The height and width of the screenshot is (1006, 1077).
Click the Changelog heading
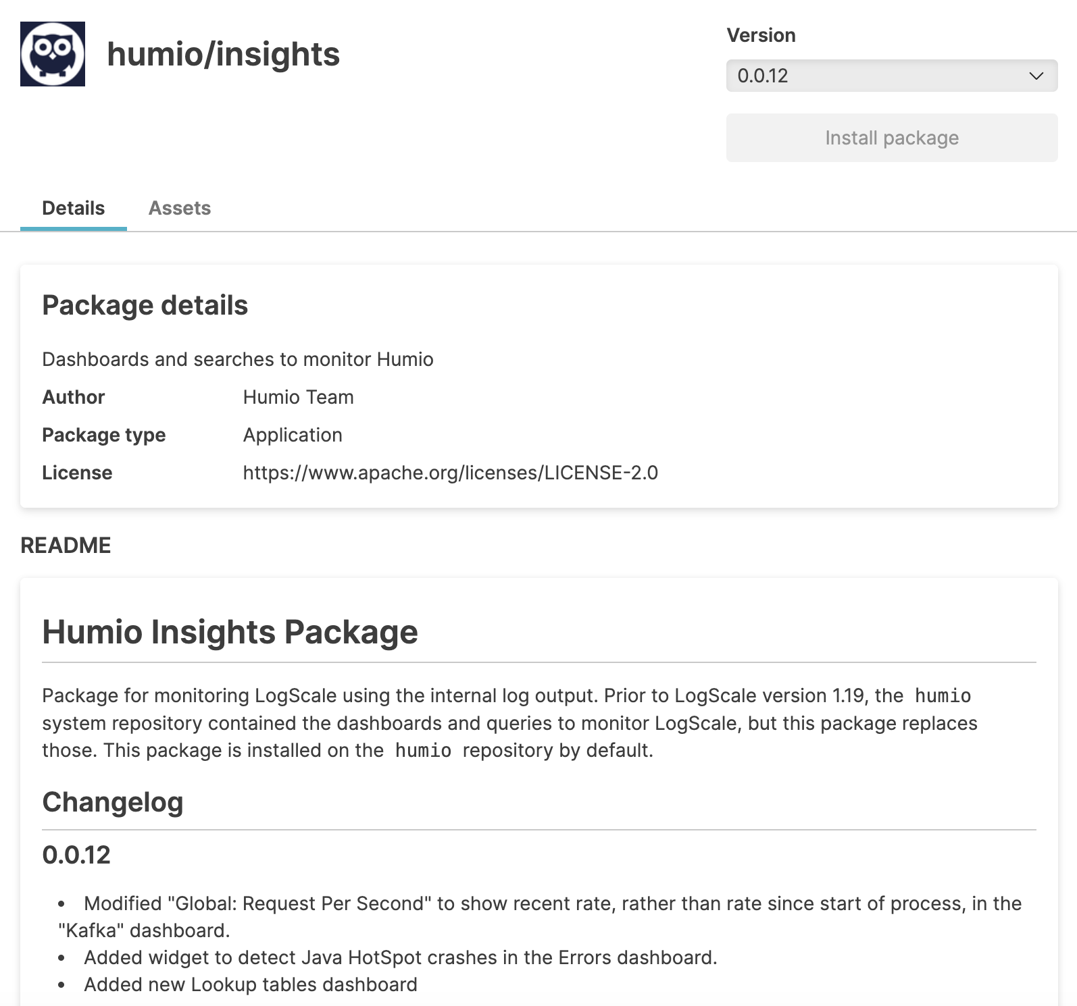(113, 802)
